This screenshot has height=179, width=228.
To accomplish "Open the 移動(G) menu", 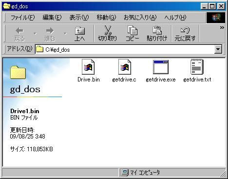I will [106, 18].
